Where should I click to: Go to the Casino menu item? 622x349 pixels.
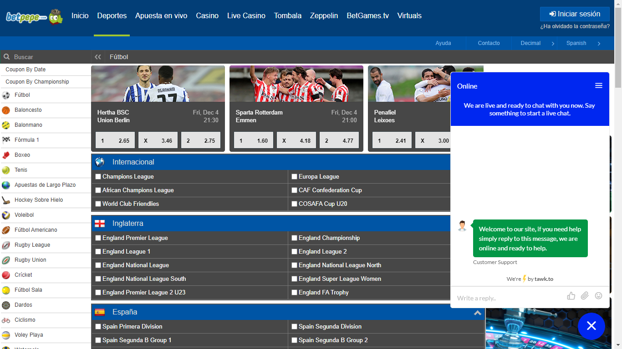pos(207,15)
